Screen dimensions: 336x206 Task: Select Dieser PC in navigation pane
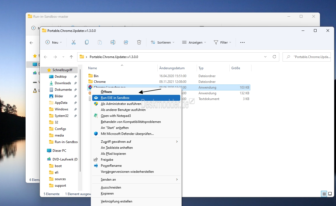pos(59,151)
